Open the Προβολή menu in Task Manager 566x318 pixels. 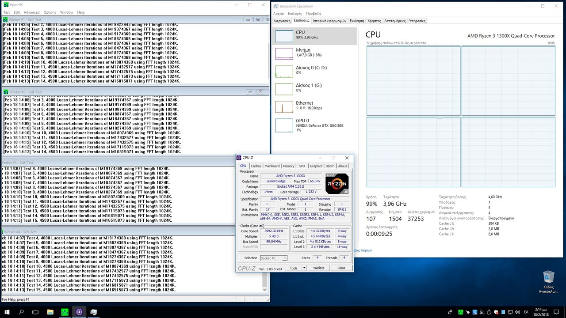pyautogui.click(x=314, y=14)
